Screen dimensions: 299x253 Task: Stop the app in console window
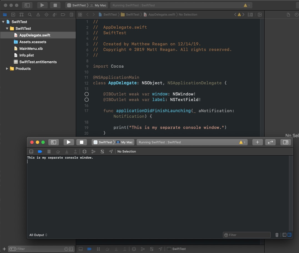pos(82,142)
